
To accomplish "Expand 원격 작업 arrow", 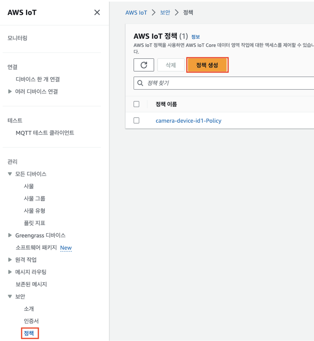I will (10, 260).
